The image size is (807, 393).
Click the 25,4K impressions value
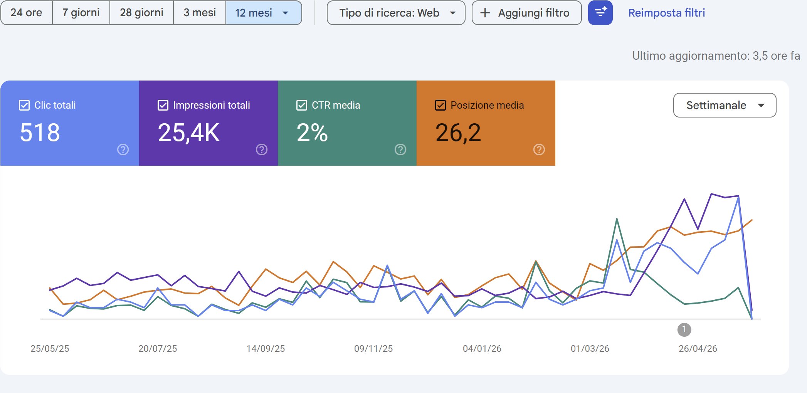(x=189, y=133)
